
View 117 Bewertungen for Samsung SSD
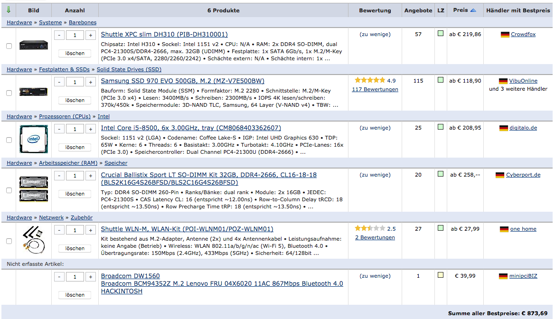pos(375,89)
